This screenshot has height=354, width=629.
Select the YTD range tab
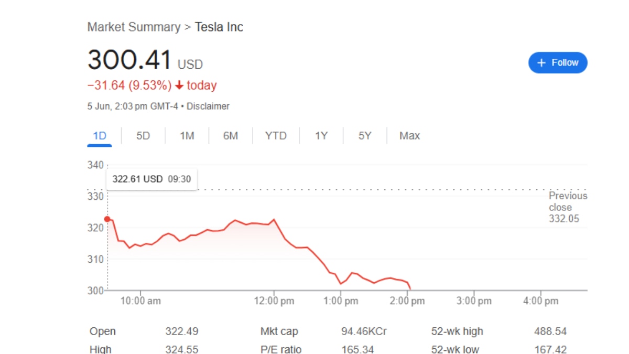tap(276, 136)
